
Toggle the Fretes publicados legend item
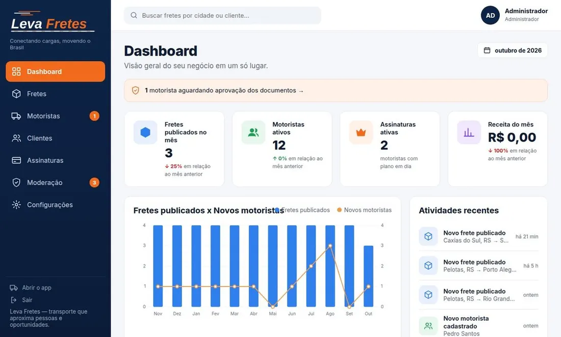pyautogui.click(x=302, y=210)
